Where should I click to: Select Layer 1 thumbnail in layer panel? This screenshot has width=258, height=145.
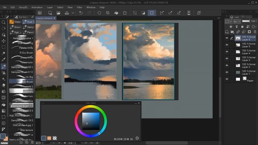238,72
